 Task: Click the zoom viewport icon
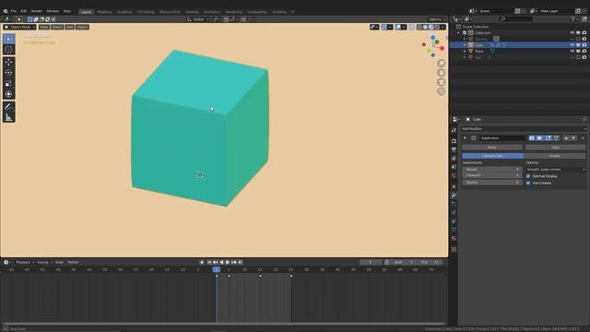[x=441, y=63]
